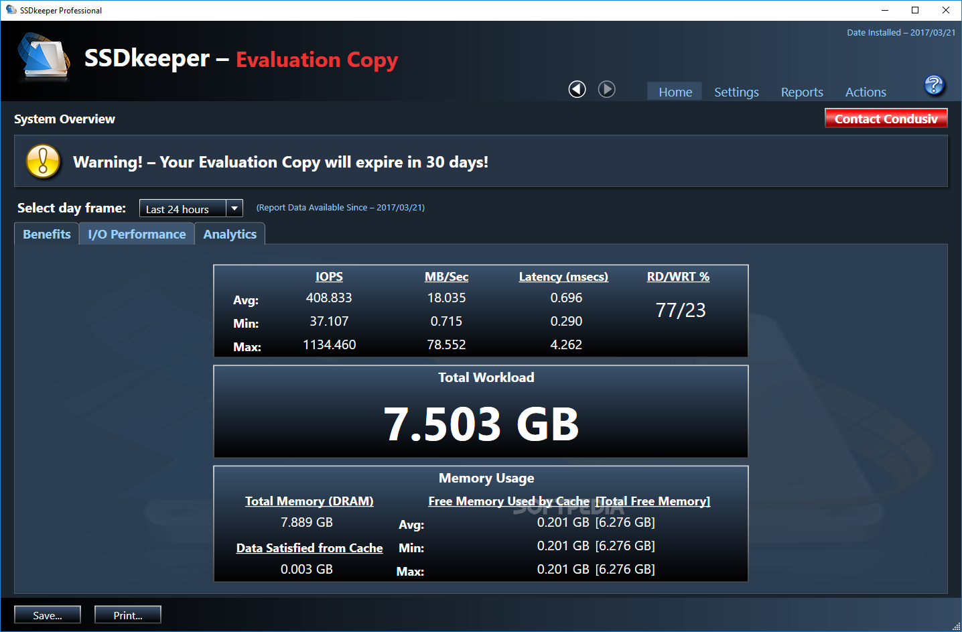This screenshot has height=632, width=962.
Task: Click the window resize grip in corner
Action: point(956,626)
